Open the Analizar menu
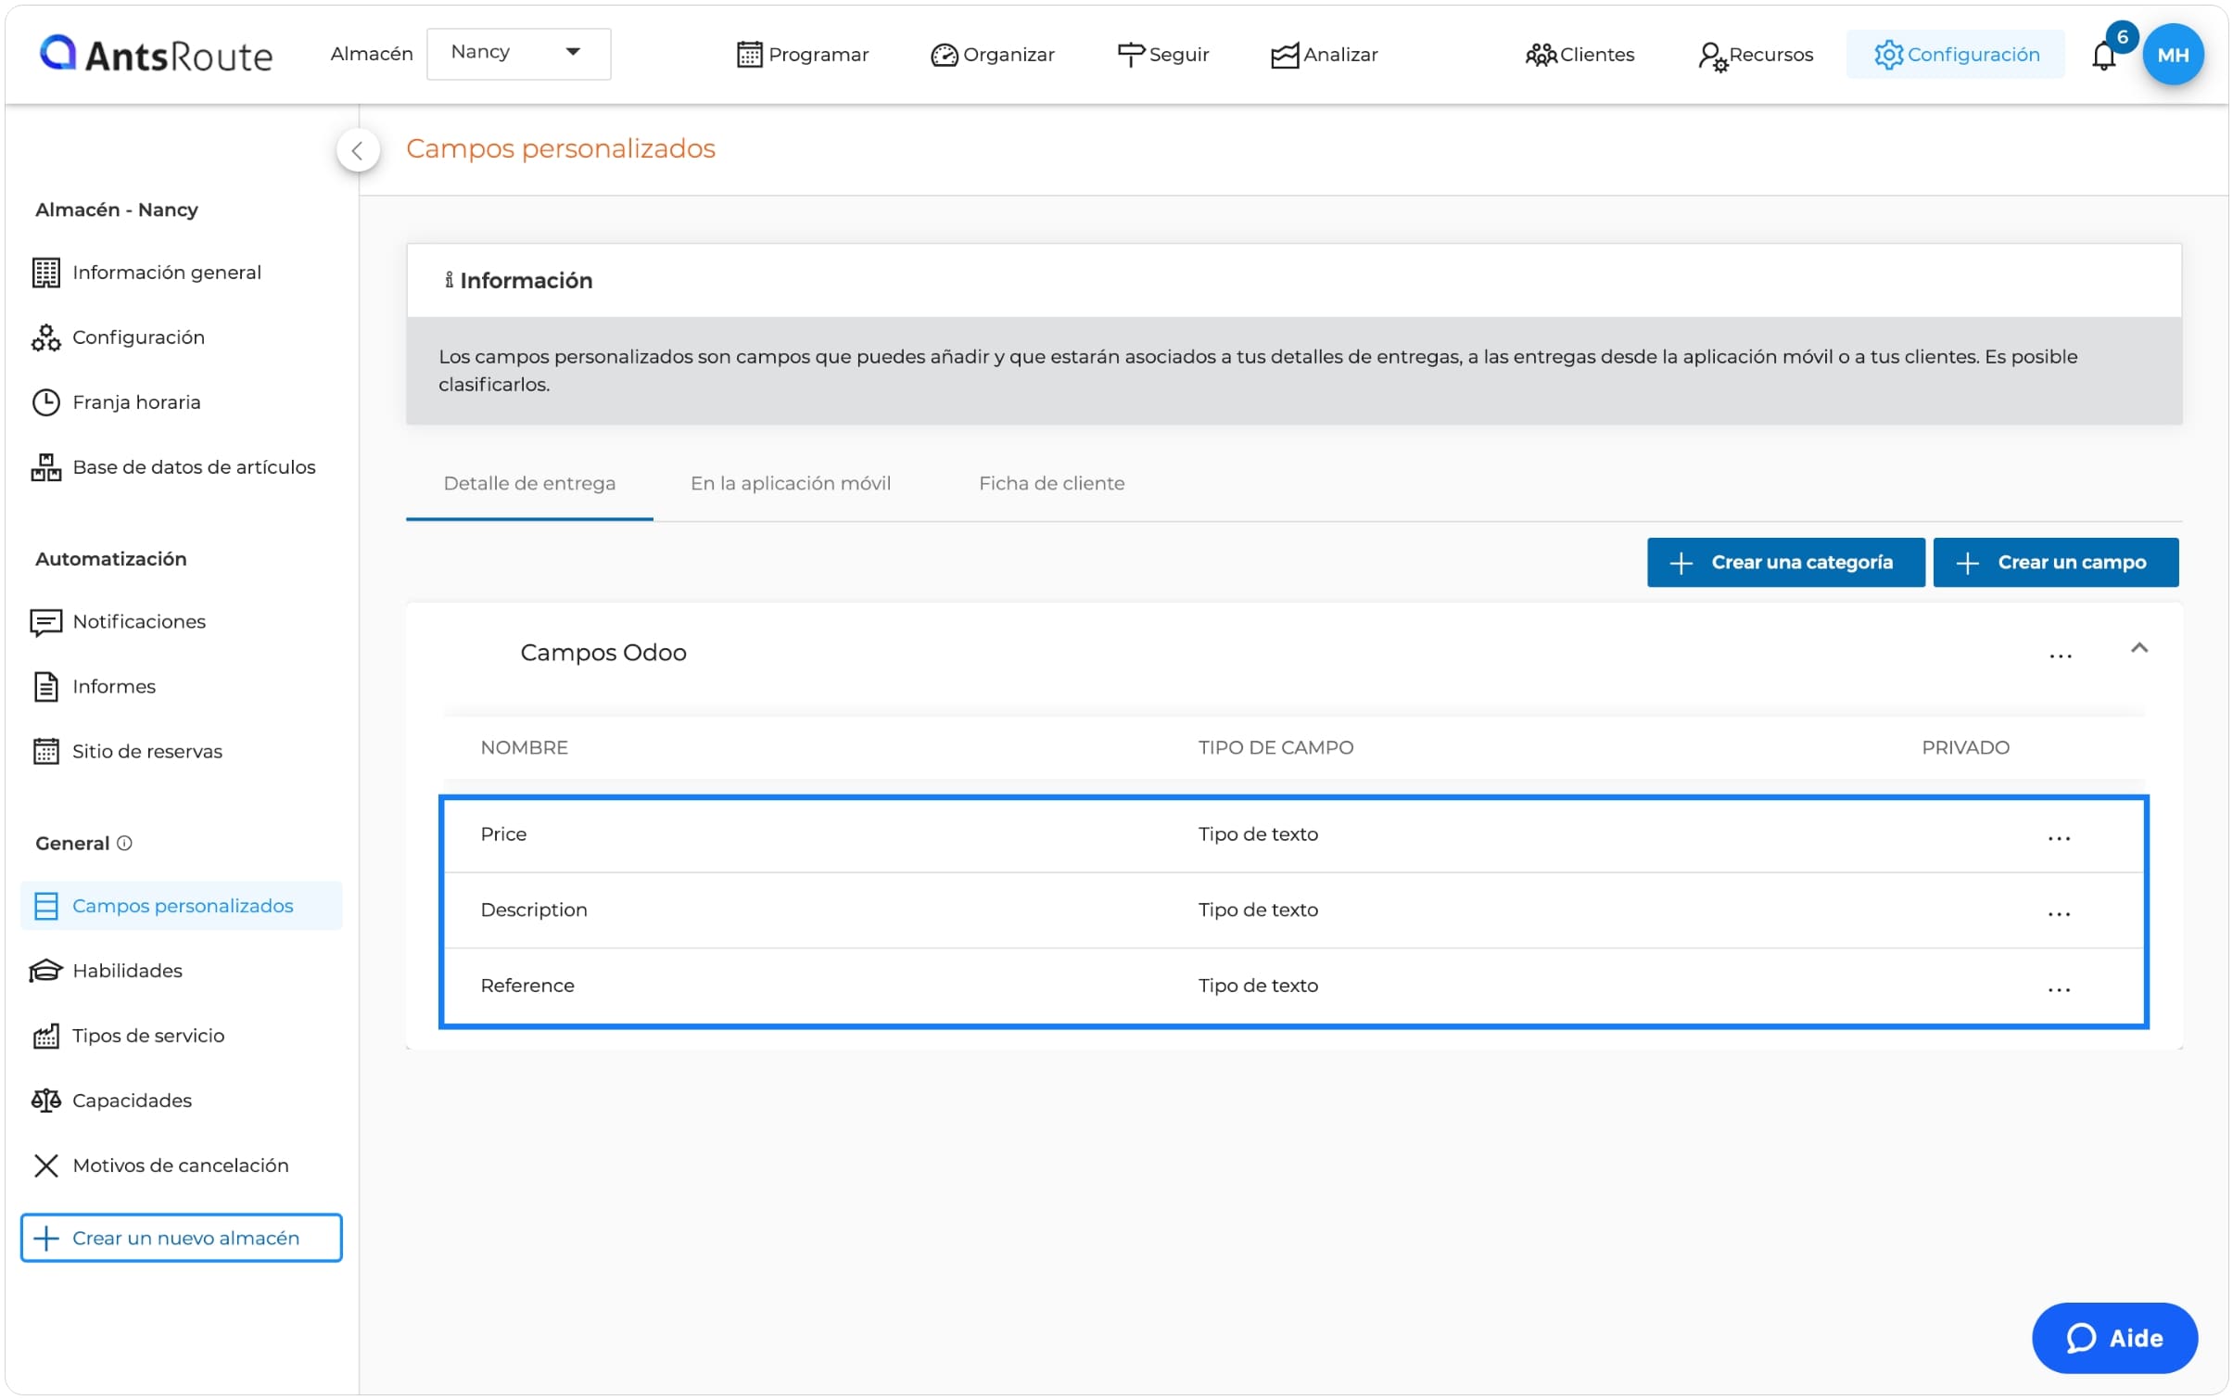 [1324, 55]
